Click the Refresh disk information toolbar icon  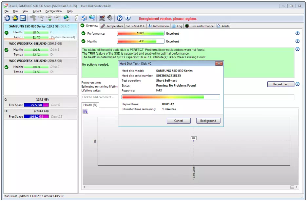click(7, 18)
